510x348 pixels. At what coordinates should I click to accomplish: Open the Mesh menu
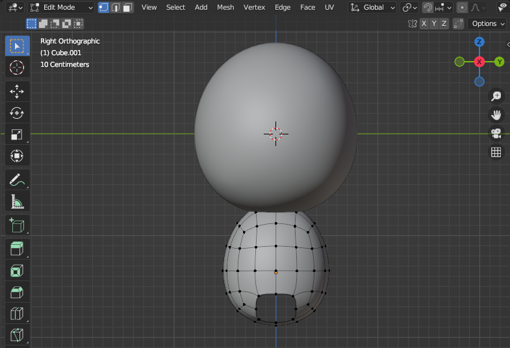tap(225, 8)
